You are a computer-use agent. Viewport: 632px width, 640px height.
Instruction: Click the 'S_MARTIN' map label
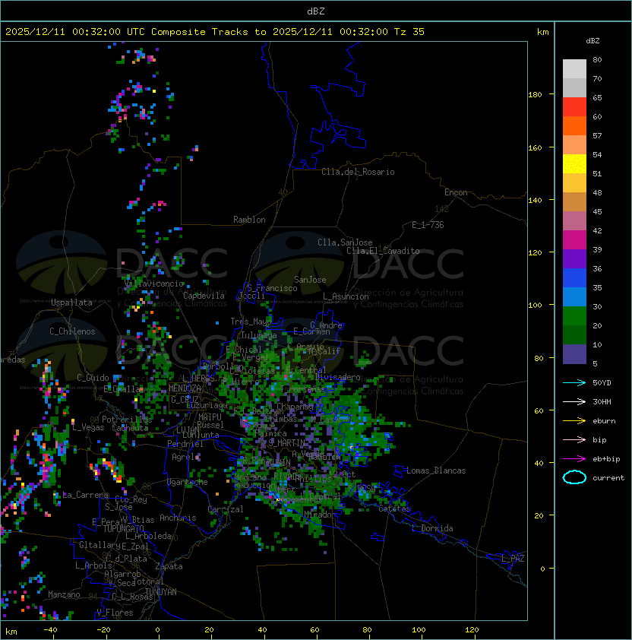point(286,442)
